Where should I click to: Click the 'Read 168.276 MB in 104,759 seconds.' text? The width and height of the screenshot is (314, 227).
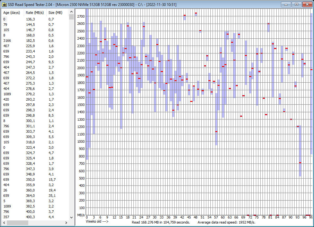click(x=161, y=222)
